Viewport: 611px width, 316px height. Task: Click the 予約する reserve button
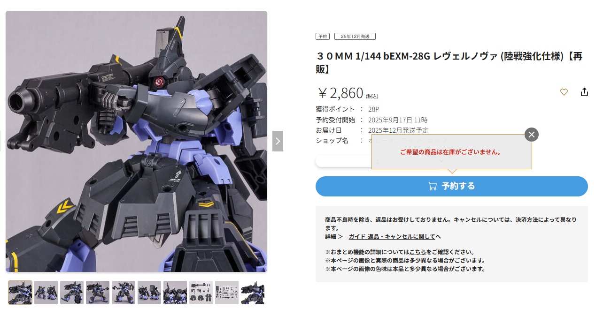(x=452, y=186)
